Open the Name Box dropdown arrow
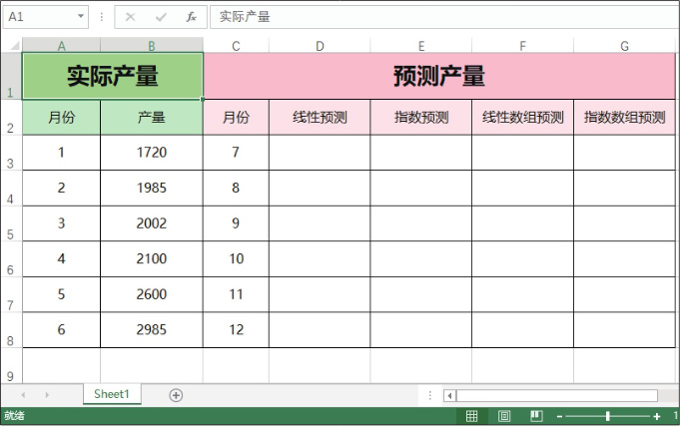The image size is (680, 426). [x=81, y=17]
